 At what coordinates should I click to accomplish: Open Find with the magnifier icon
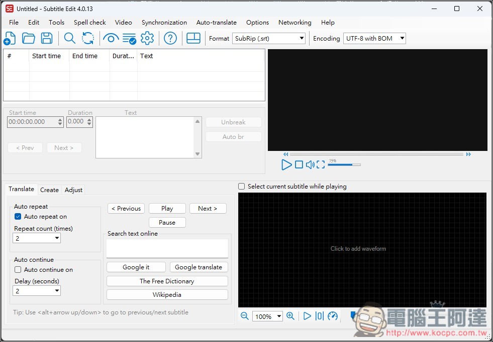point(69,38)
